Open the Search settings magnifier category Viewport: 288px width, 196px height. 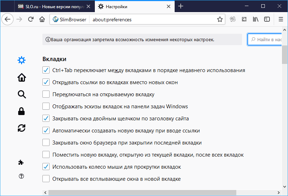(x=22, y=94)
